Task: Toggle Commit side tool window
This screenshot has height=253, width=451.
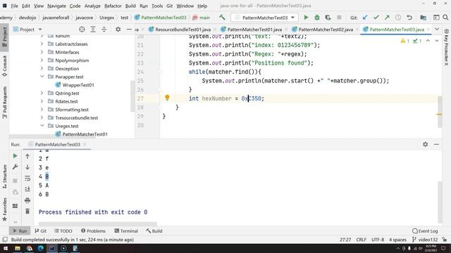Action: coord(5,65)
